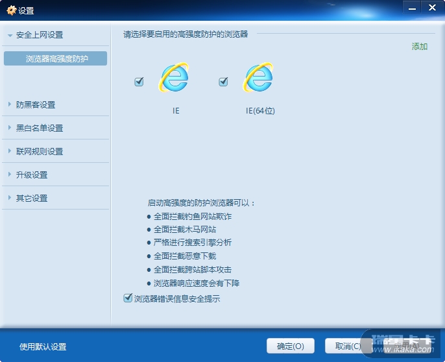Screen dimensions: 445x362
Task: Click the 添加 link
Action: (420, 47)
